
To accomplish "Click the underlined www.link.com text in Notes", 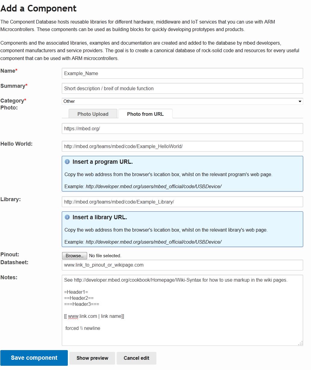I will tap(82, 316).
